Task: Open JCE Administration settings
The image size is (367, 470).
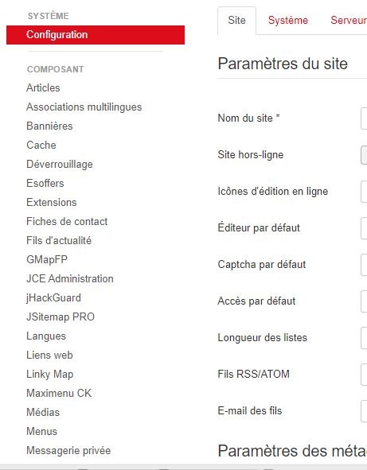Action: 70,279
